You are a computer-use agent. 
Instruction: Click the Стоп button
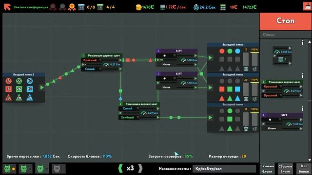pos(286,21)
